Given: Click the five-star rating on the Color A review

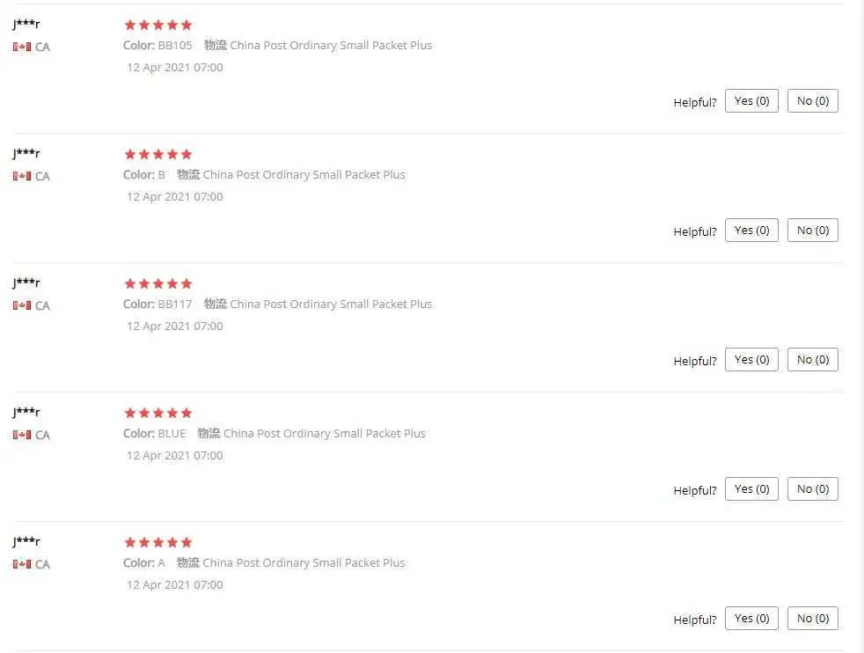Looking at the screenshot, I should coord(158,542).
